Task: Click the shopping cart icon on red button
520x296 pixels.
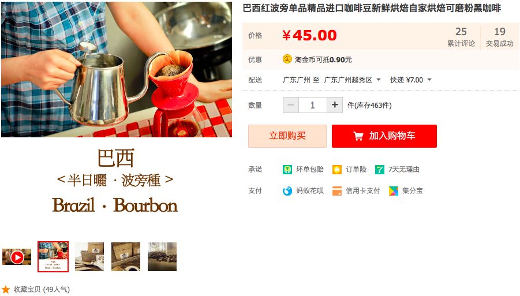Action: (358, 136)
